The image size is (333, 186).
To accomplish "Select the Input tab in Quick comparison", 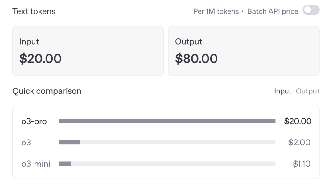I will 283,91.
